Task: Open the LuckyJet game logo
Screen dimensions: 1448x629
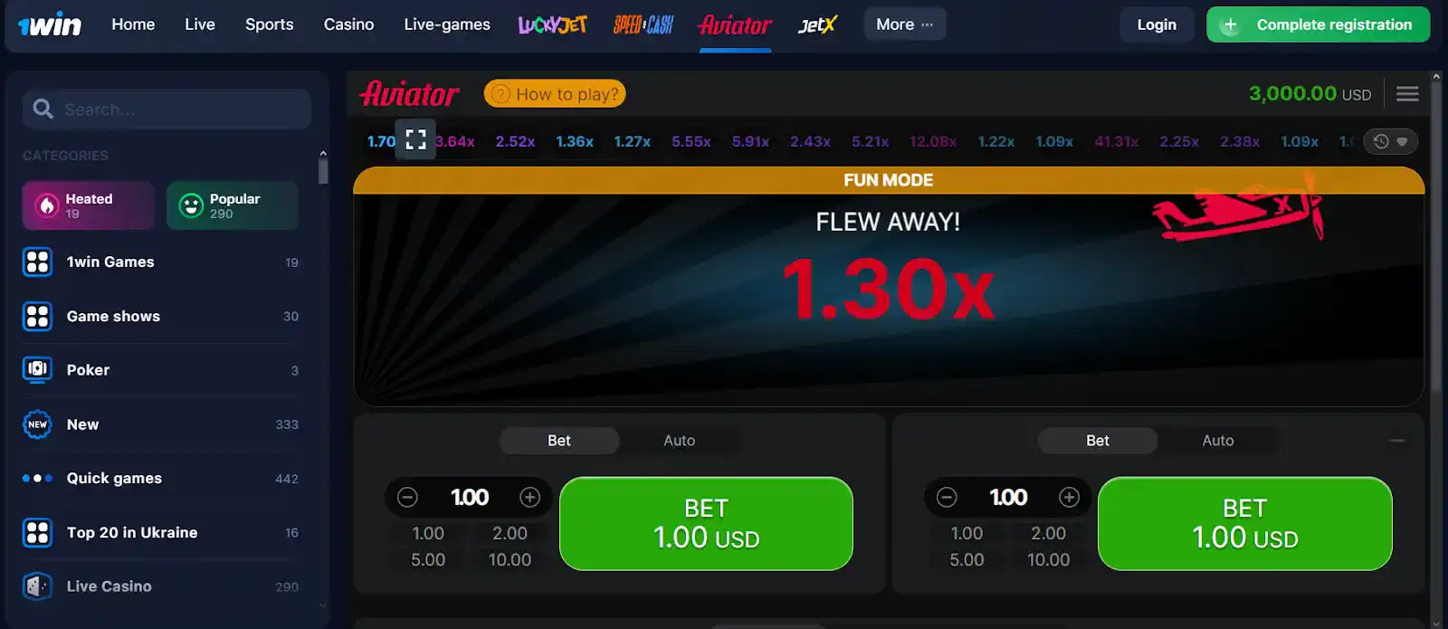Action: (552, 24)
